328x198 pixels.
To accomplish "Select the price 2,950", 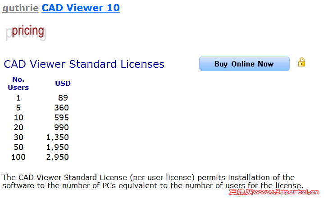I will [x=58, y=157].
